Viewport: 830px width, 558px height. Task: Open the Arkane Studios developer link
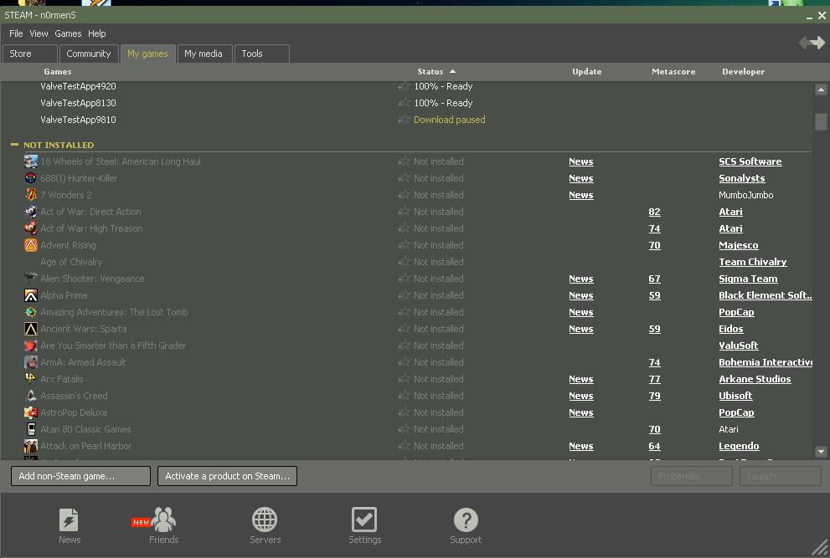pyautogui.click(x=755, y=379)
